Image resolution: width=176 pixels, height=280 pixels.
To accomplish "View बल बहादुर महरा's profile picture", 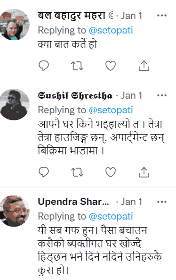I will click(14, 25).
